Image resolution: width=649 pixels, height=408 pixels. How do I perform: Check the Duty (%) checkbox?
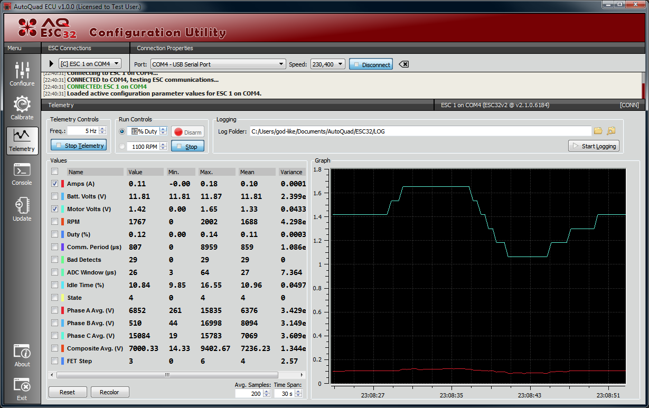[x=55, y=234]
